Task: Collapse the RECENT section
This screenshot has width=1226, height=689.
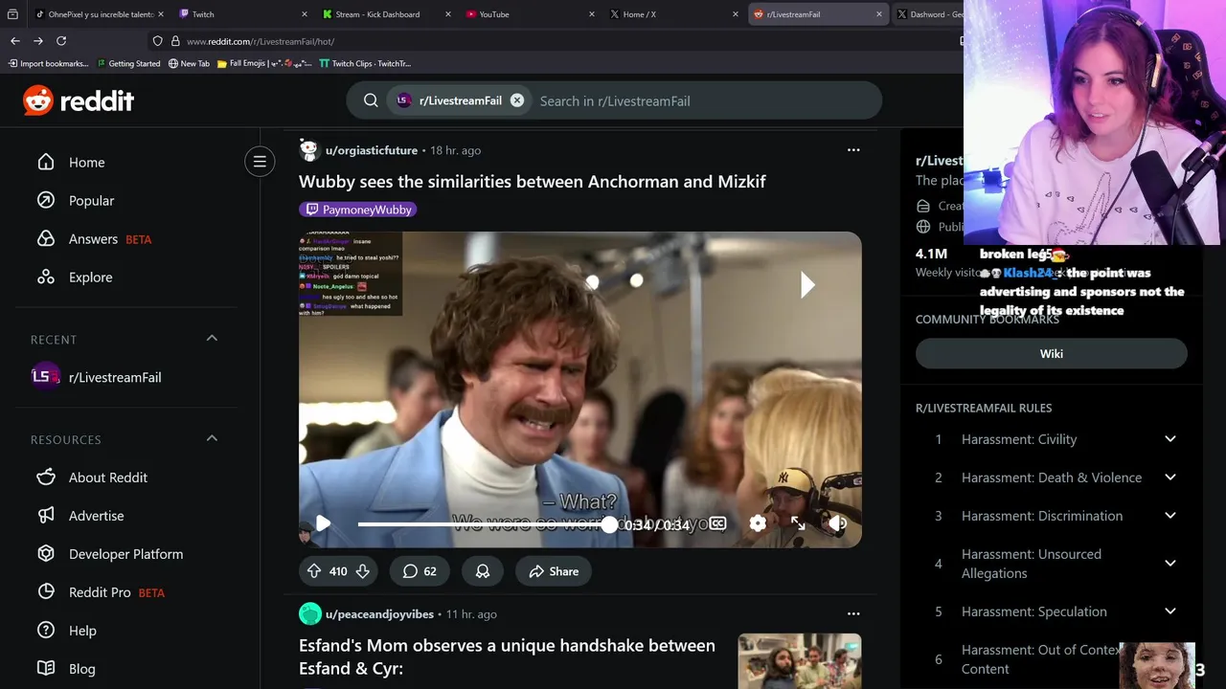Action: 213,339
